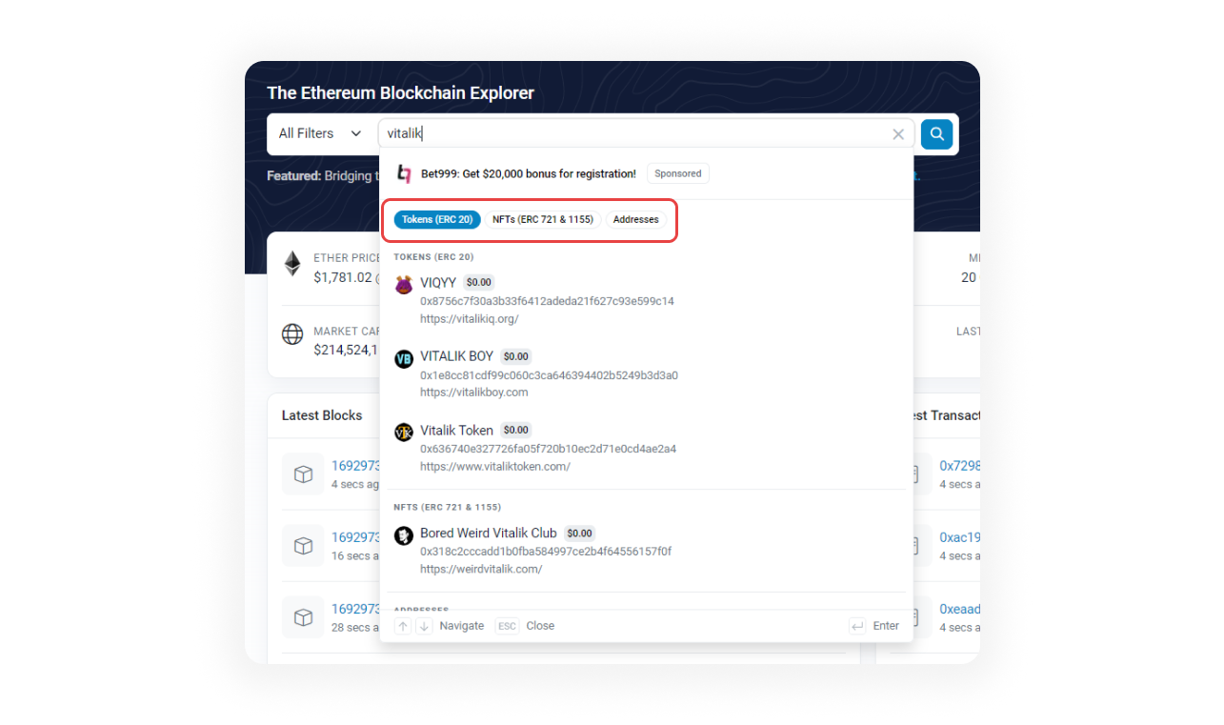Click the Ethereum diamond price icon

292,265
